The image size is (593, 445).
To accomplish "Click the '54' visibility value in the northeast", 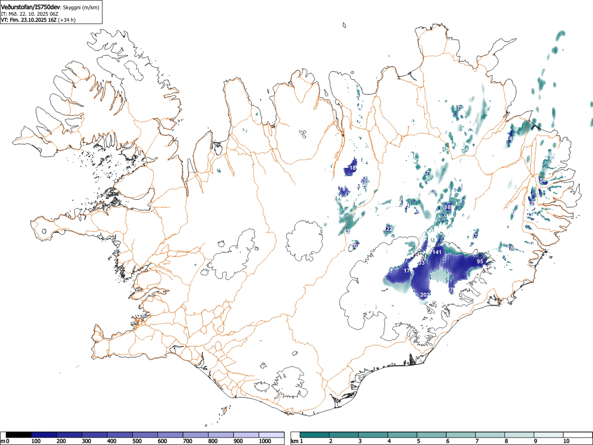I will click(x=465, y=149).
